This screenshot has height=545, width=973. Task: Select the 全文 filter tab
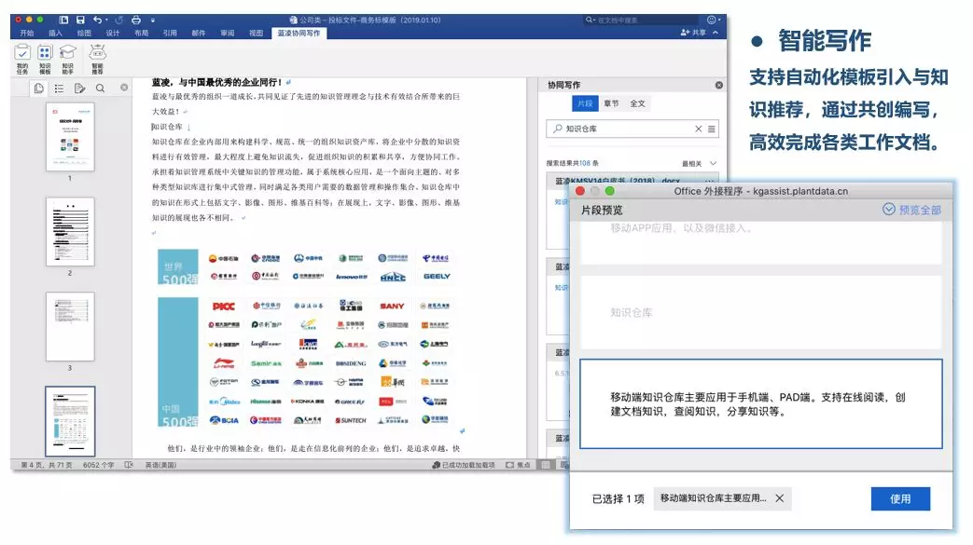coord(637,103)
